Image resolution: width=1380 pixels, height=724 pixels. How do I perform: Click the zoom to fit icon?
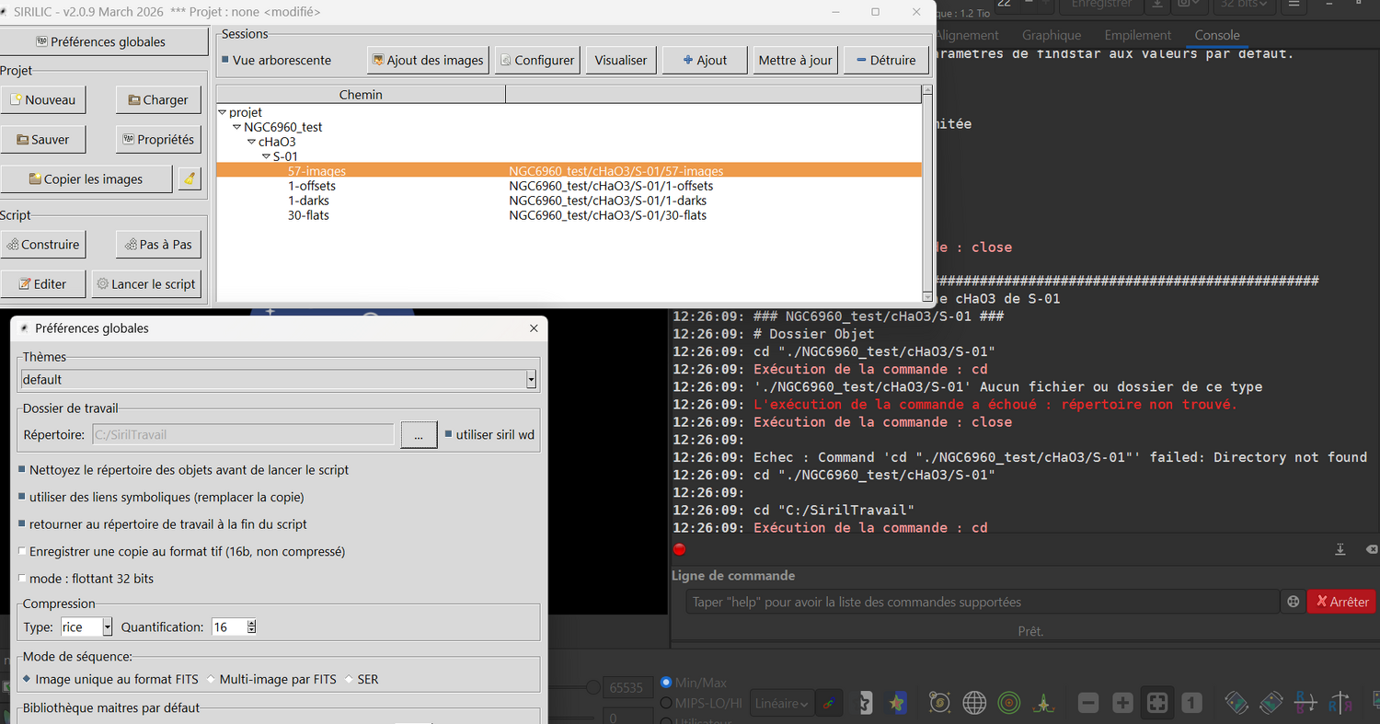coord(1157,703)
